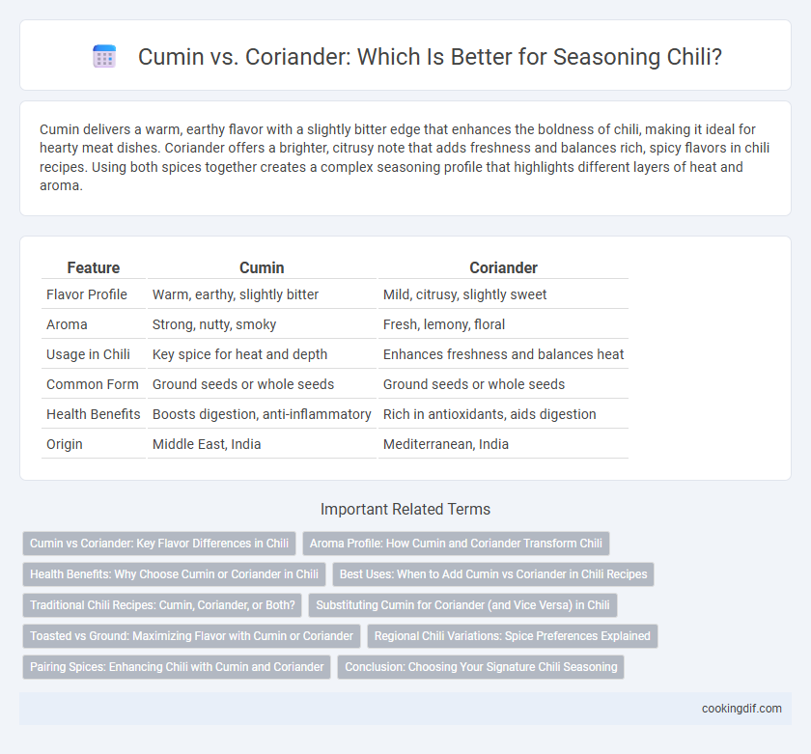Click the 'Health Benefits' row label

coord(94,414)
